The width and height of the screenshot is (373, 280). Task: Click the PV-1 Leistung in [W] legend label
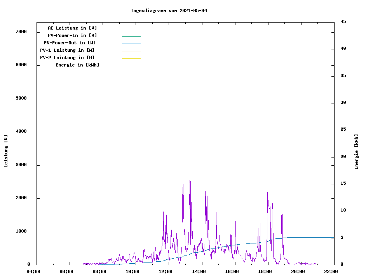pyautogui.click(x=67, y=50)
